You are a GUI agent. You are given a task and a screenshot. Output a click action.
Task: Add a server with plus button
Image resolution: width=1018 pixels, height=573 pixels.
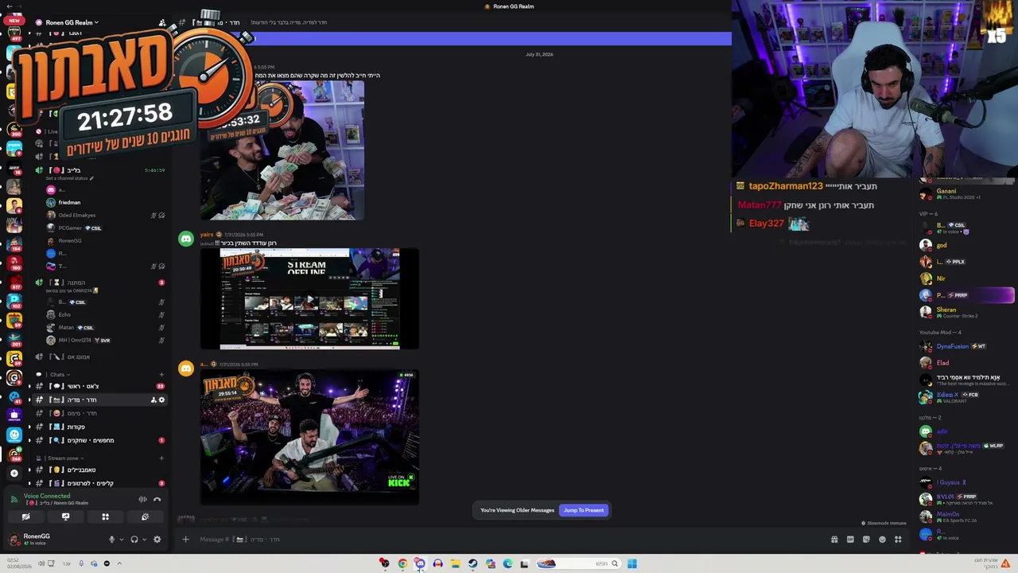(x=14, y=473)
